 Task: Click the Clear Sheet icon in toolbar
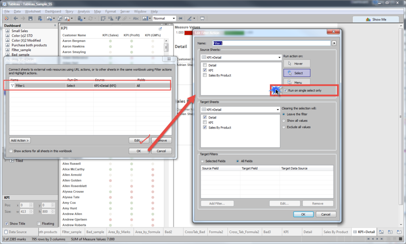click(x=67, y=18)
